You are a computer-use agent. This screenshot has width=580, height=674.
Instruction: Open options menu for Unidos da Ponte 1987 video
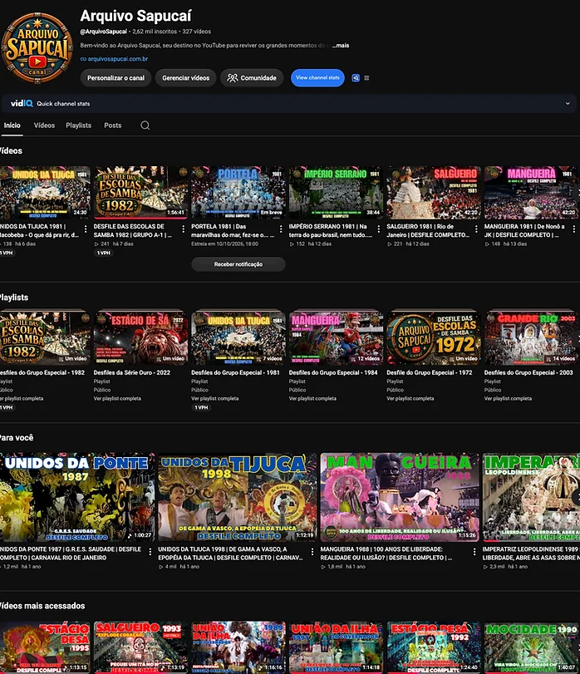tap(150, 552)
